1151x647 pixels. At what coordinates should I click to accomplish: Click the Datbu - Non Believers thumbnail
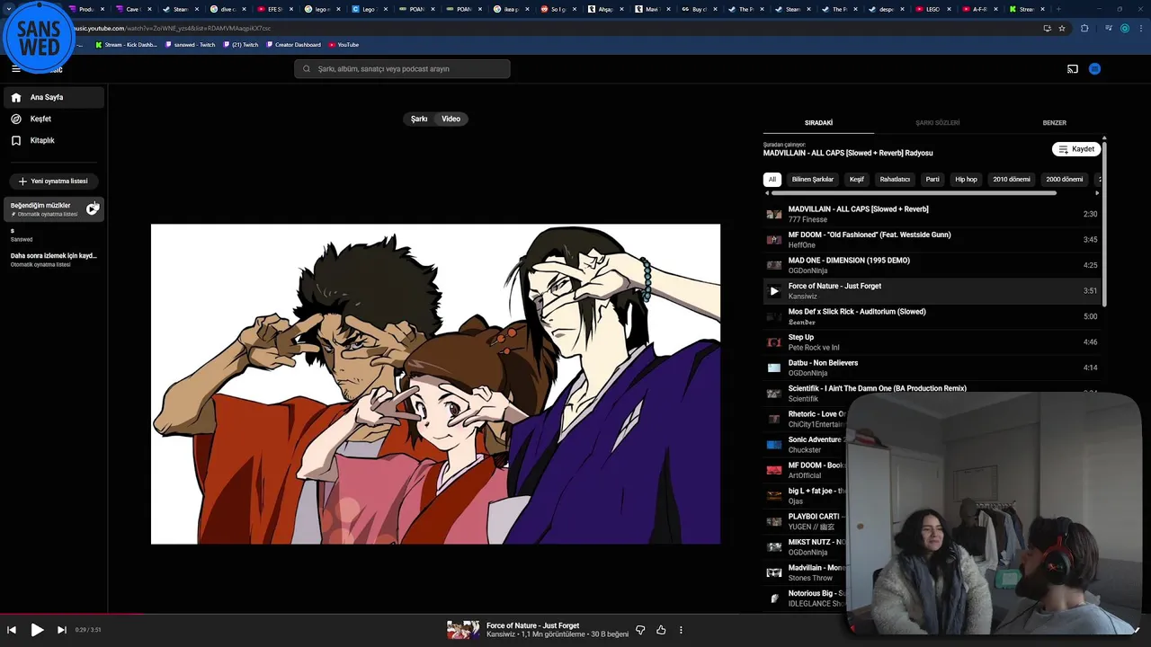(774, 368)
